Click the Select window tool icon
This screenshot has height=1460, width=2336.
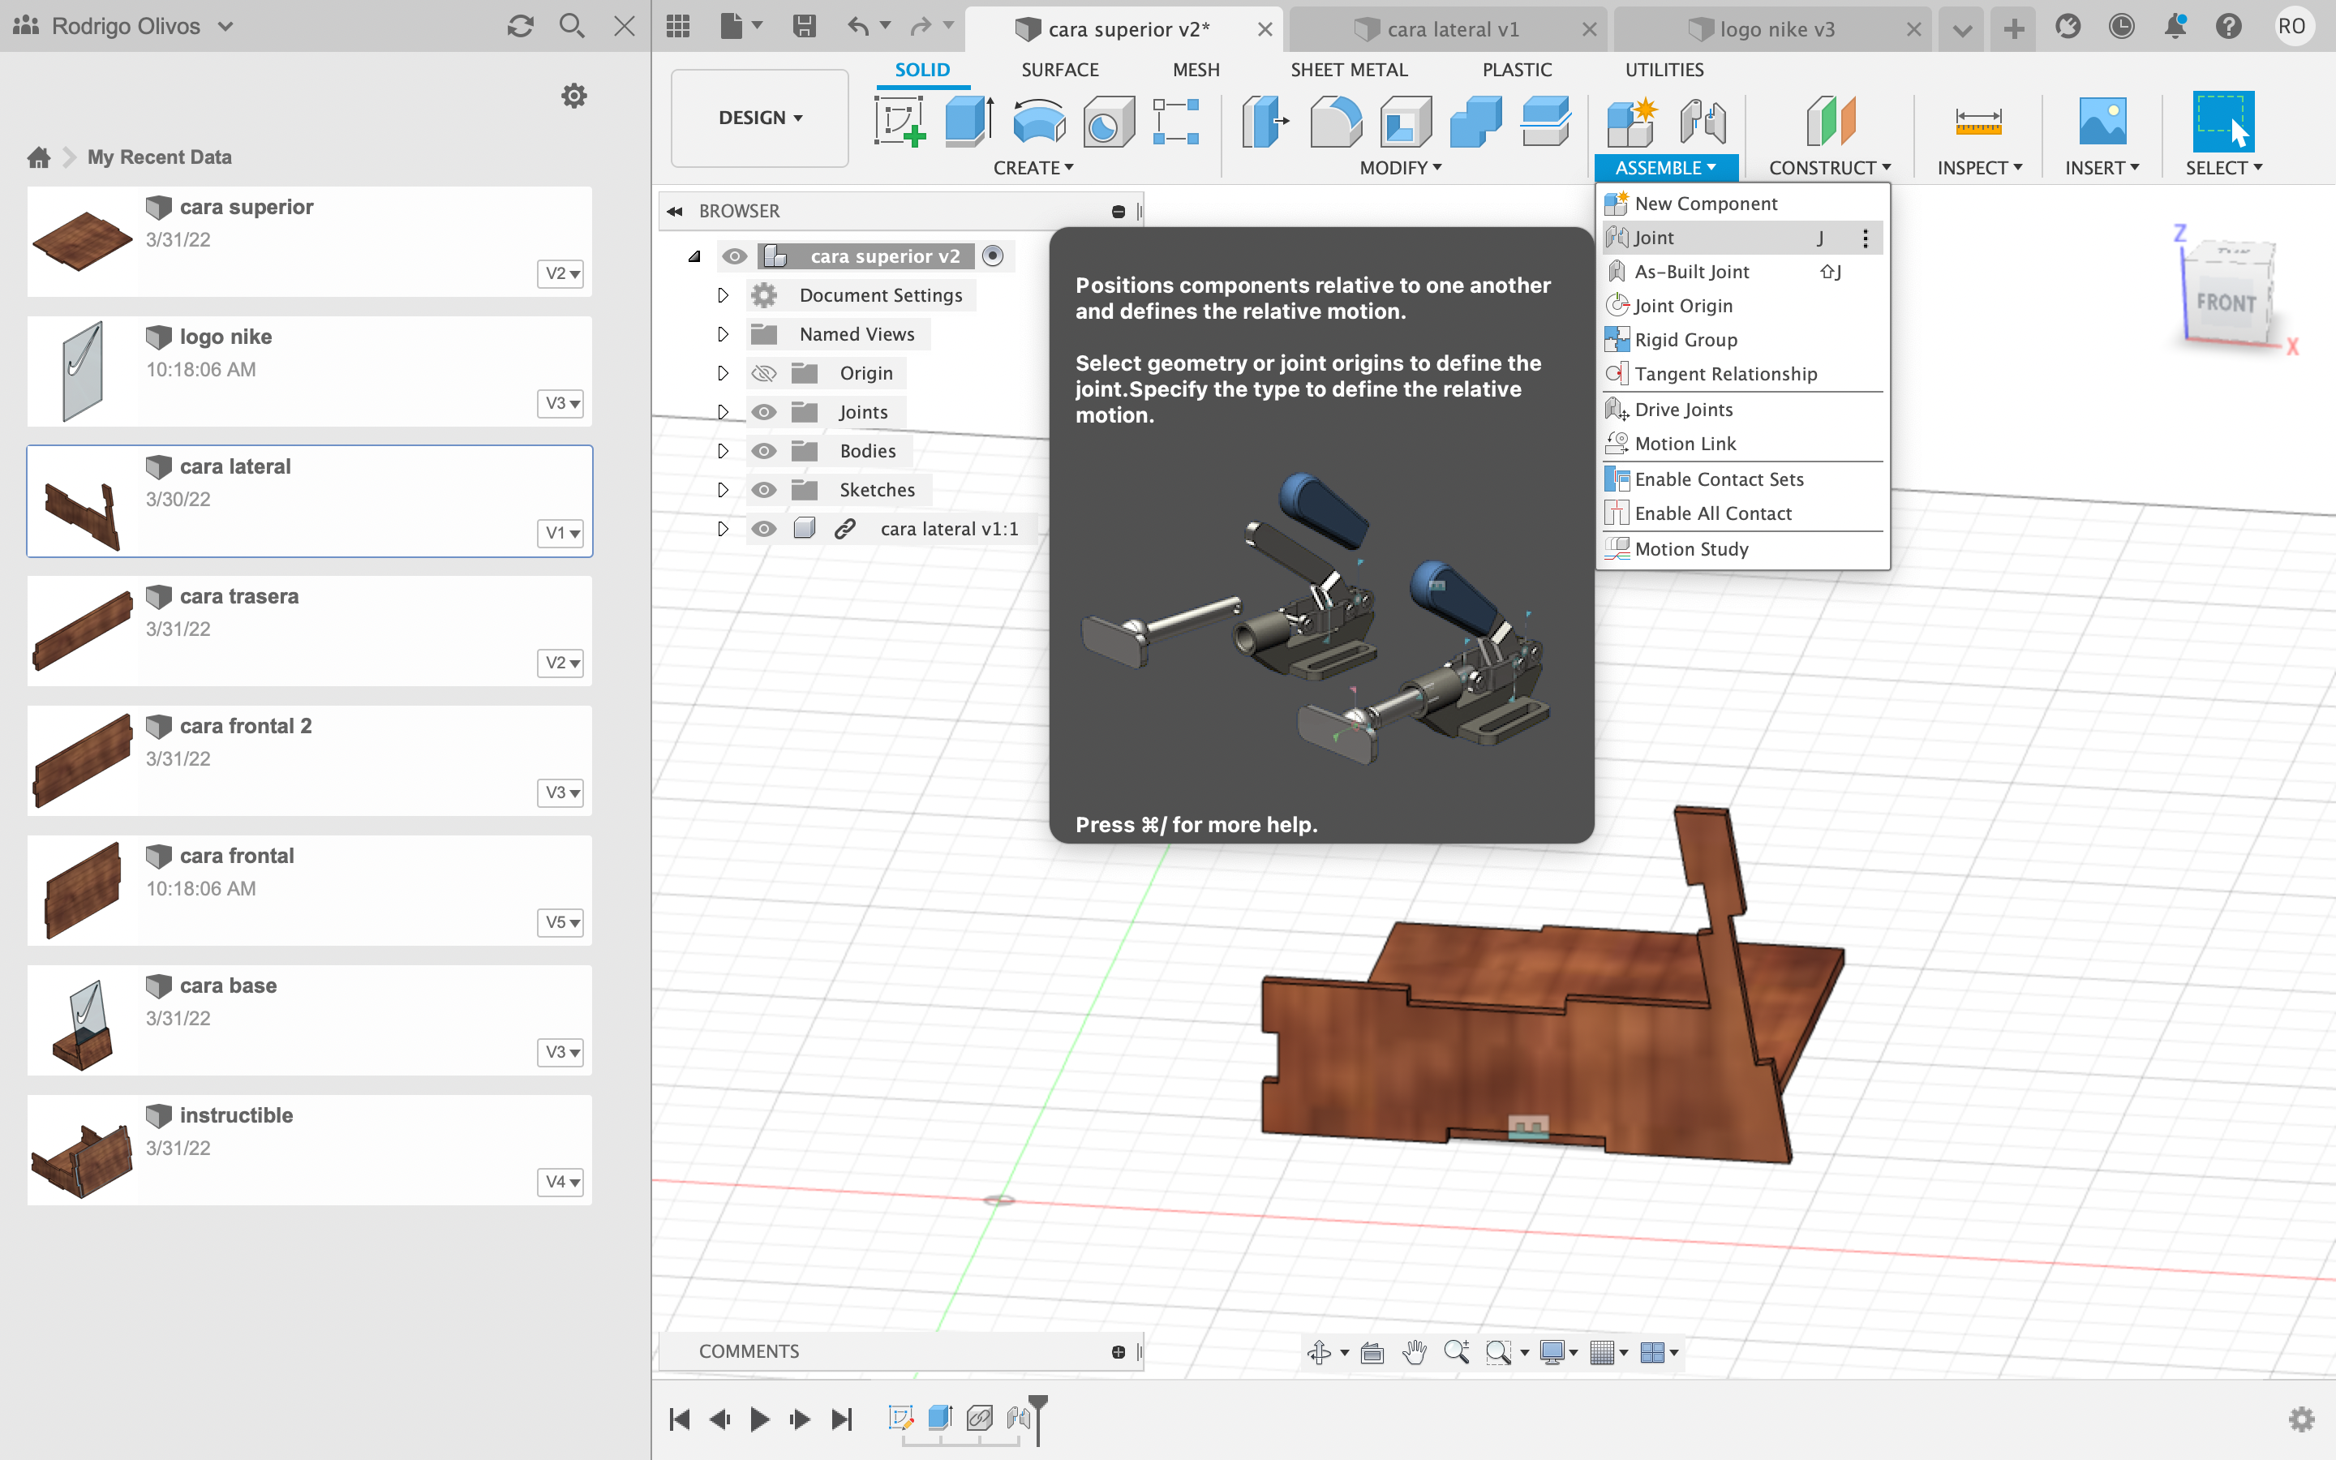pos(2223,122)
